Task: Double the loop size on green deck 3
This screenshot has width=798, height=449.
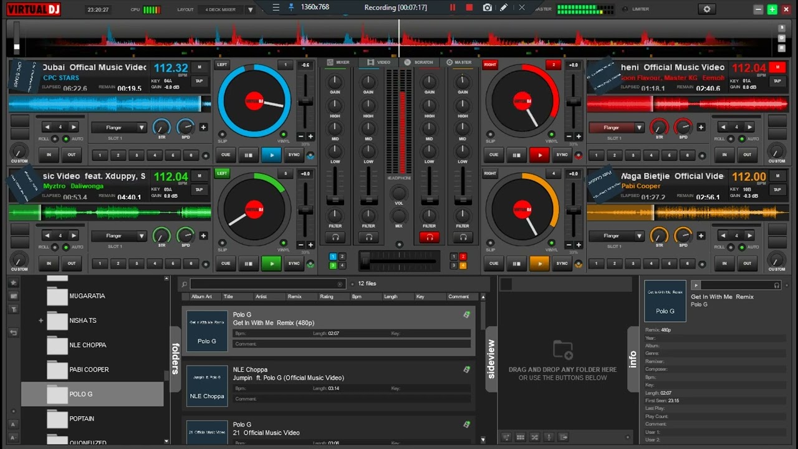Action: pos(74,236)
